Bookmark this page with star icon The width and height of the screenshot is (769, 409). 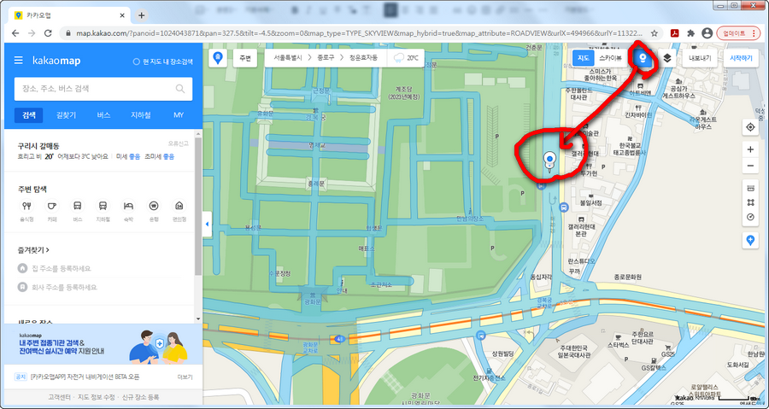pyautogui.click(x=655, y=33)
